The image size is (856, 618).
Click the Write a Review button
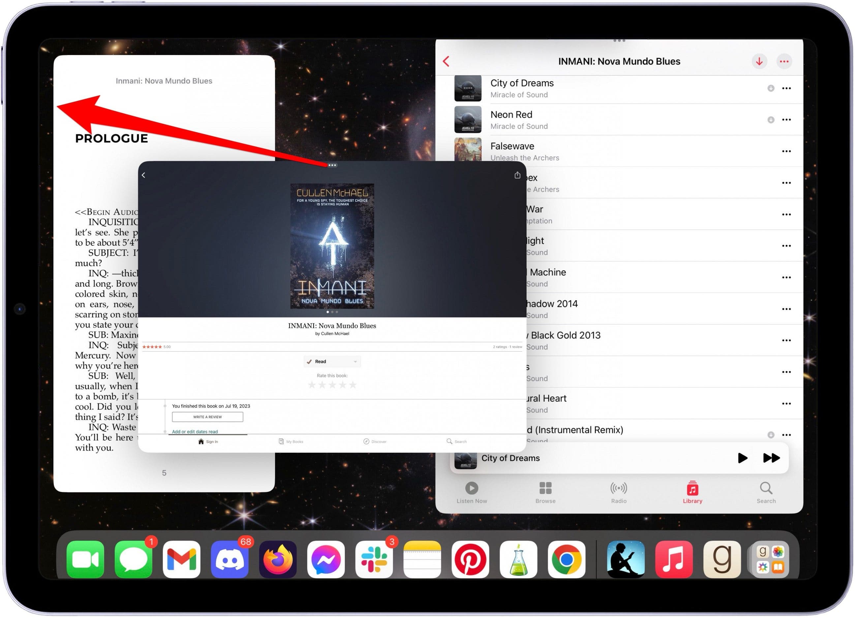coord(207,417)
